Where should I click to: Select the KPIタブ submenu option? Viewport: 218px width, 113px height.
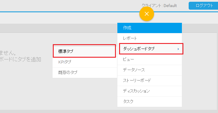coord(85,62)
